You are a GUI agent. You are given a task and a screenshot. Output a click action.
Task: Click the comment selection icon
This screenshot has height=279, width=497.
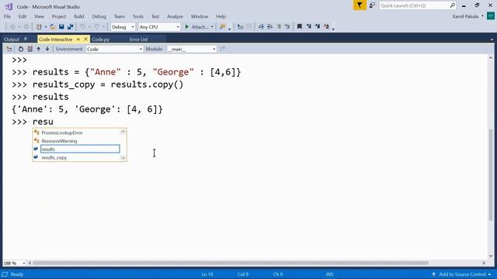point(279,27)
